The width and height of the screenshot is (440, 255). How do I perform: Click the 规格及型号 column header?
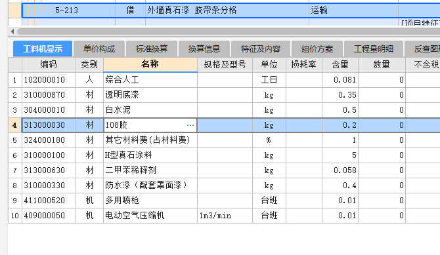click(225, 65)
